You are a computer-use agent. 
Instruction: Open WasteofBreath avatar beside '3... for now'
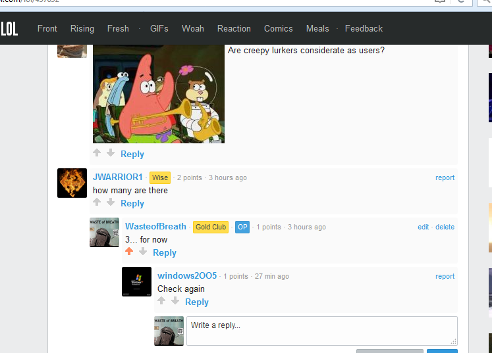click(x=104, y=233)
